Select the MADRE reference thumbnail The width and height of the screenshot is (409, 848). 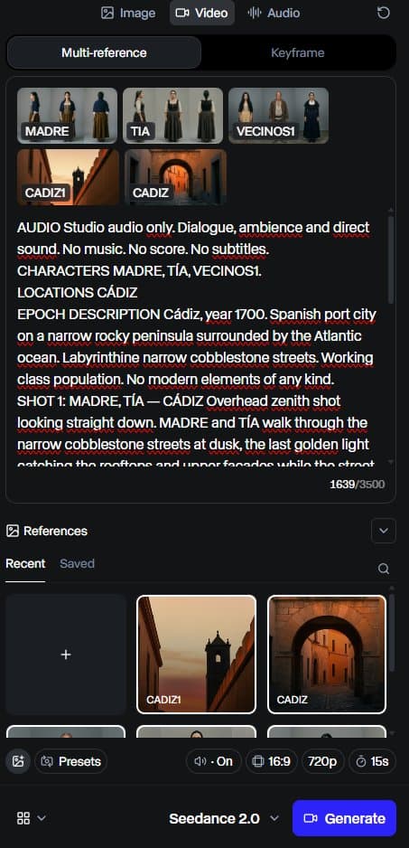pyautogui.click(x=67, y=115)
